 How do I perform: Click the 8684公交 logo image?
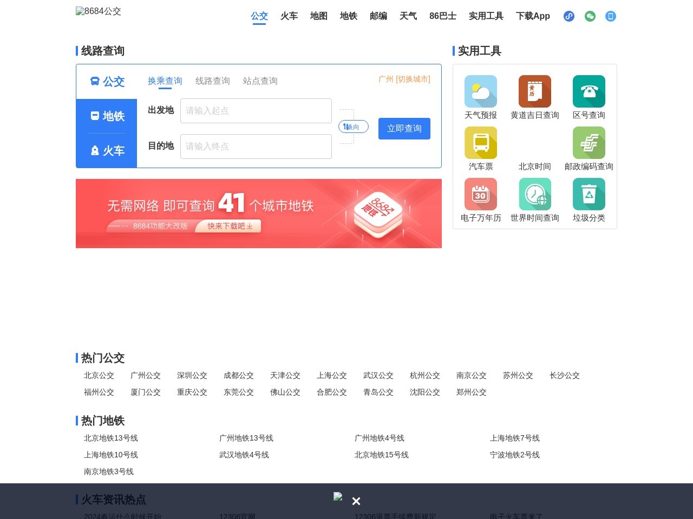99,11
